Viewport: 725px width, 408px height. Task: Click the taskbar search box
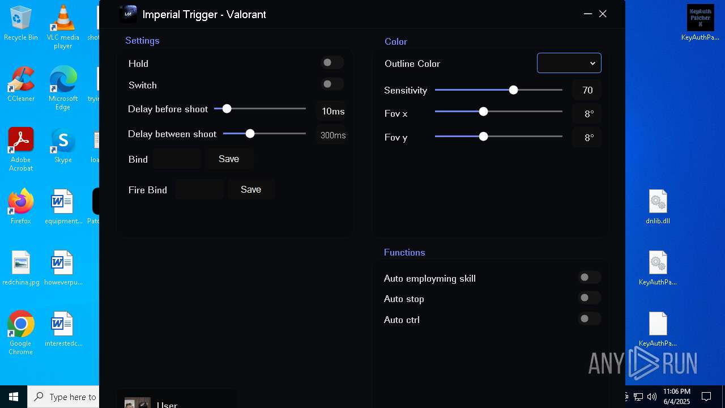click(x=63, y=397)
